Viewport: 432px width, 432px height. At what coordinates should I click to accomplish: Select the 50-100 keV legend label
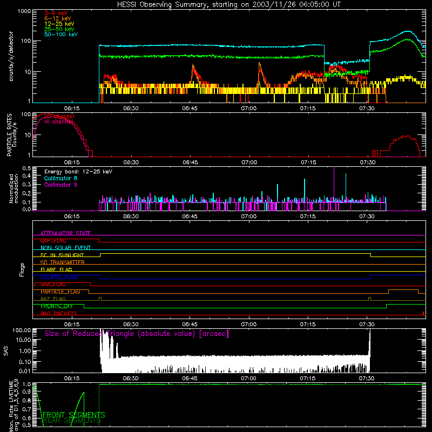click(x=61, y=35)
